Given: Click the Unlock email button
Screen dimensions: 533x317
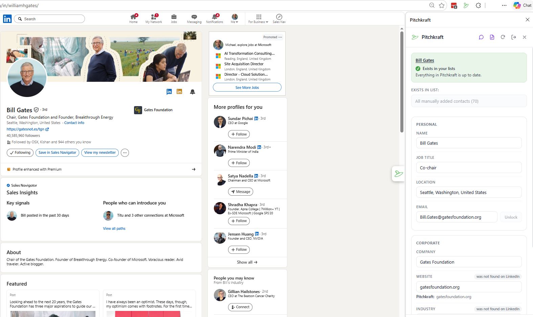Looking at the screenshot, I should [x=511, y=217].
